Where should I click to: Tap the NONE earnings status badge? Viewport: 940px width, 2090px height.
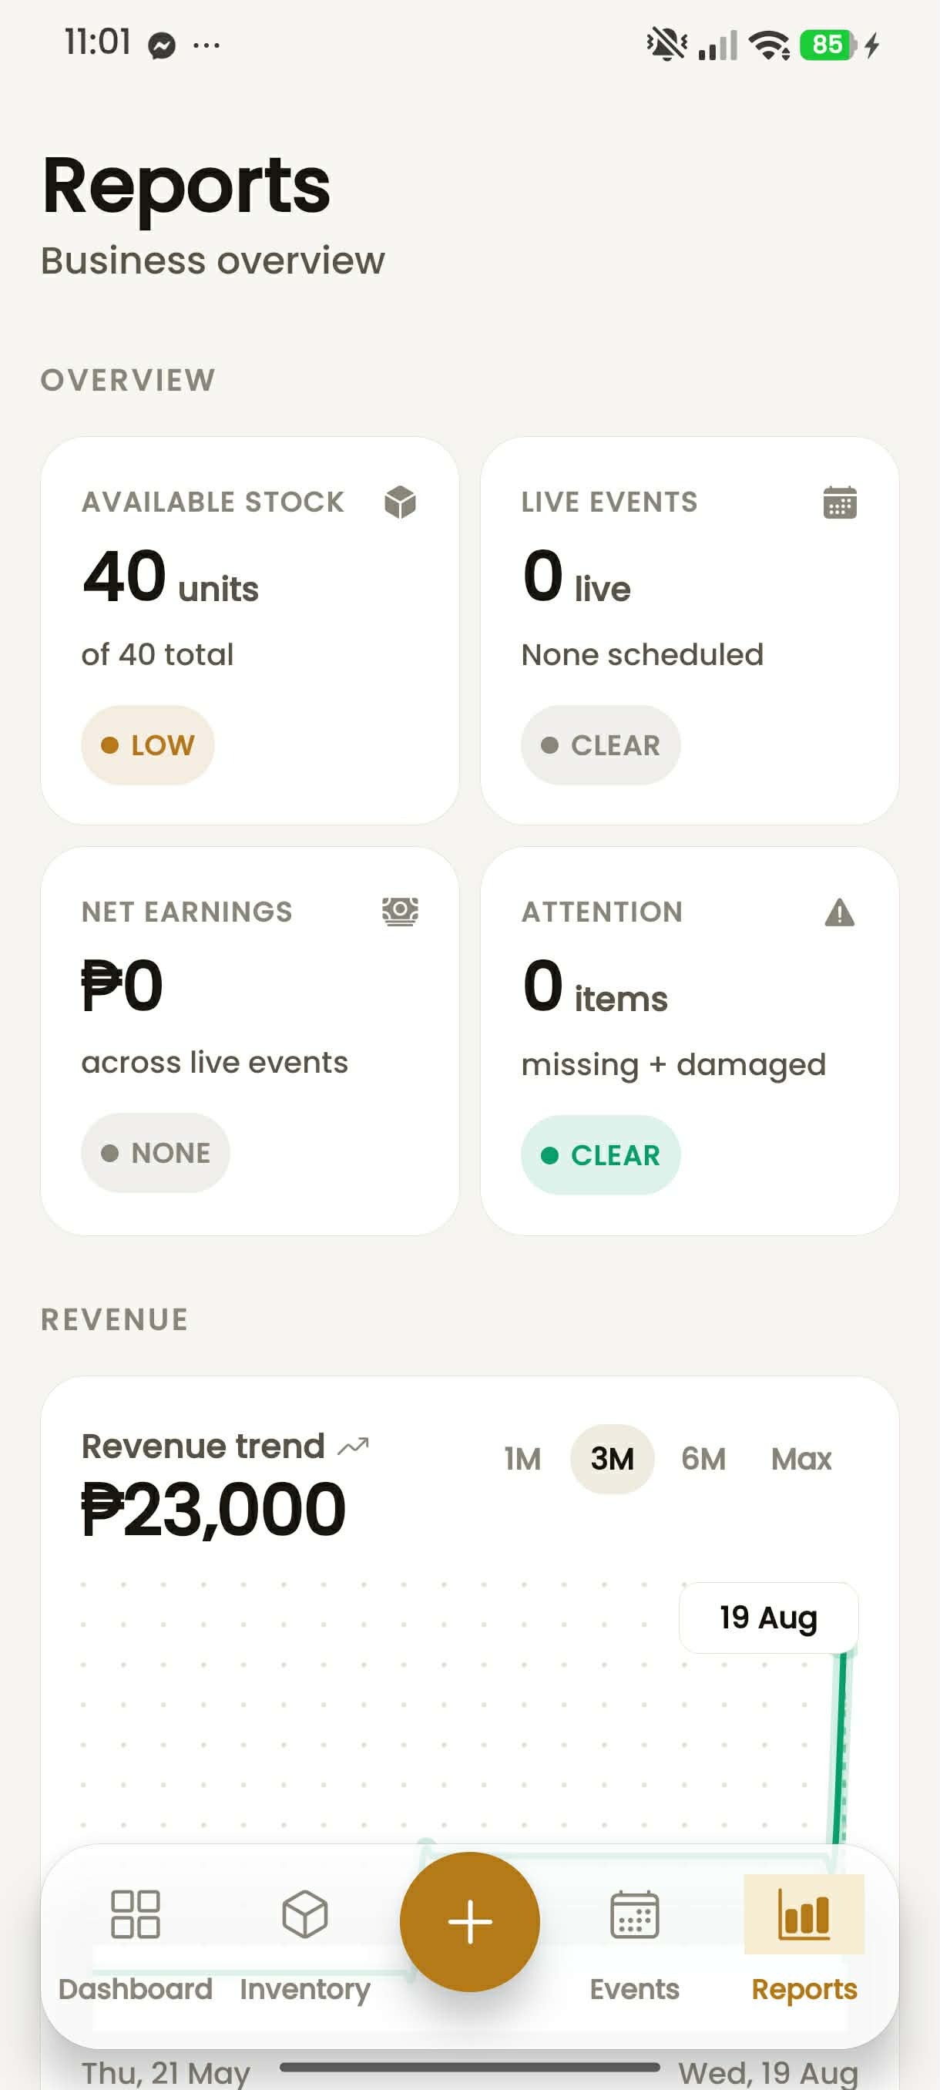tap(155, 1153)
